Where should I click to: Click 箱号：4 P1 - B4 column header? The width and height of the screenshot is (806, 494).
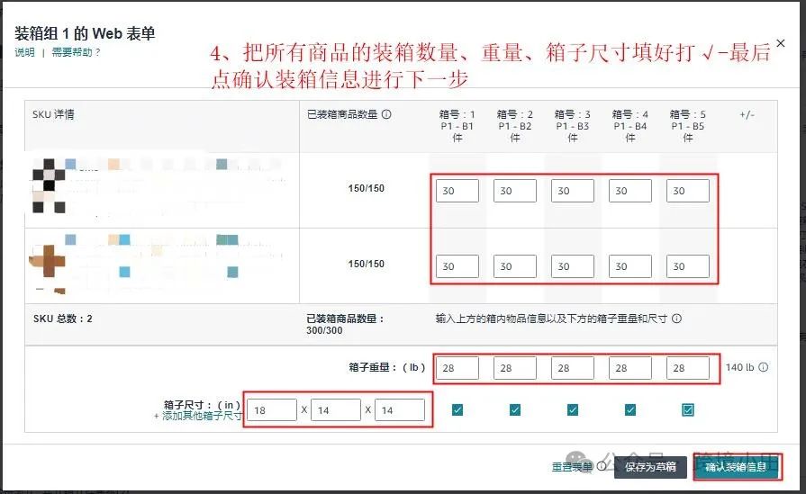[x=630, y=126]
